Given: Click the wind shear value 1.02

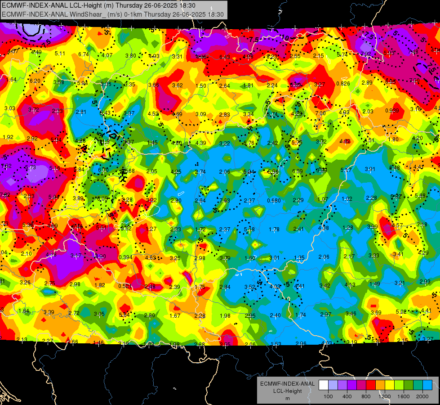Looking at the screenshot, I should click(347, 199).
